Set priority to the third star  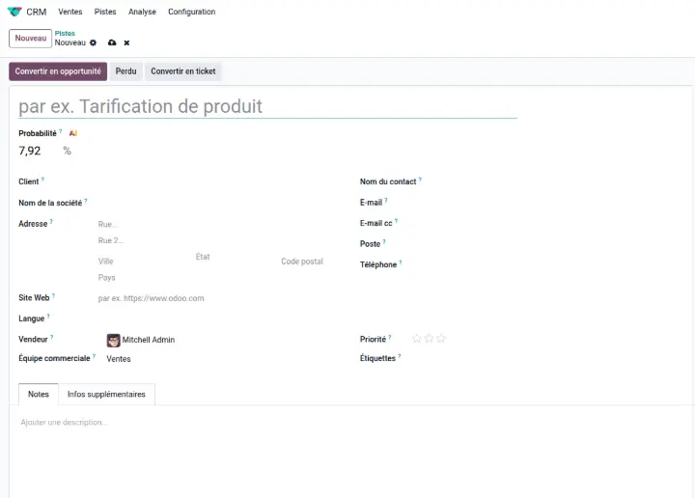[441, 339]
